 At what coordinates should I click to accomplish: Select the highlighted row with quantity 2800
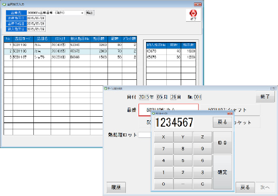(x=70, y=51)
